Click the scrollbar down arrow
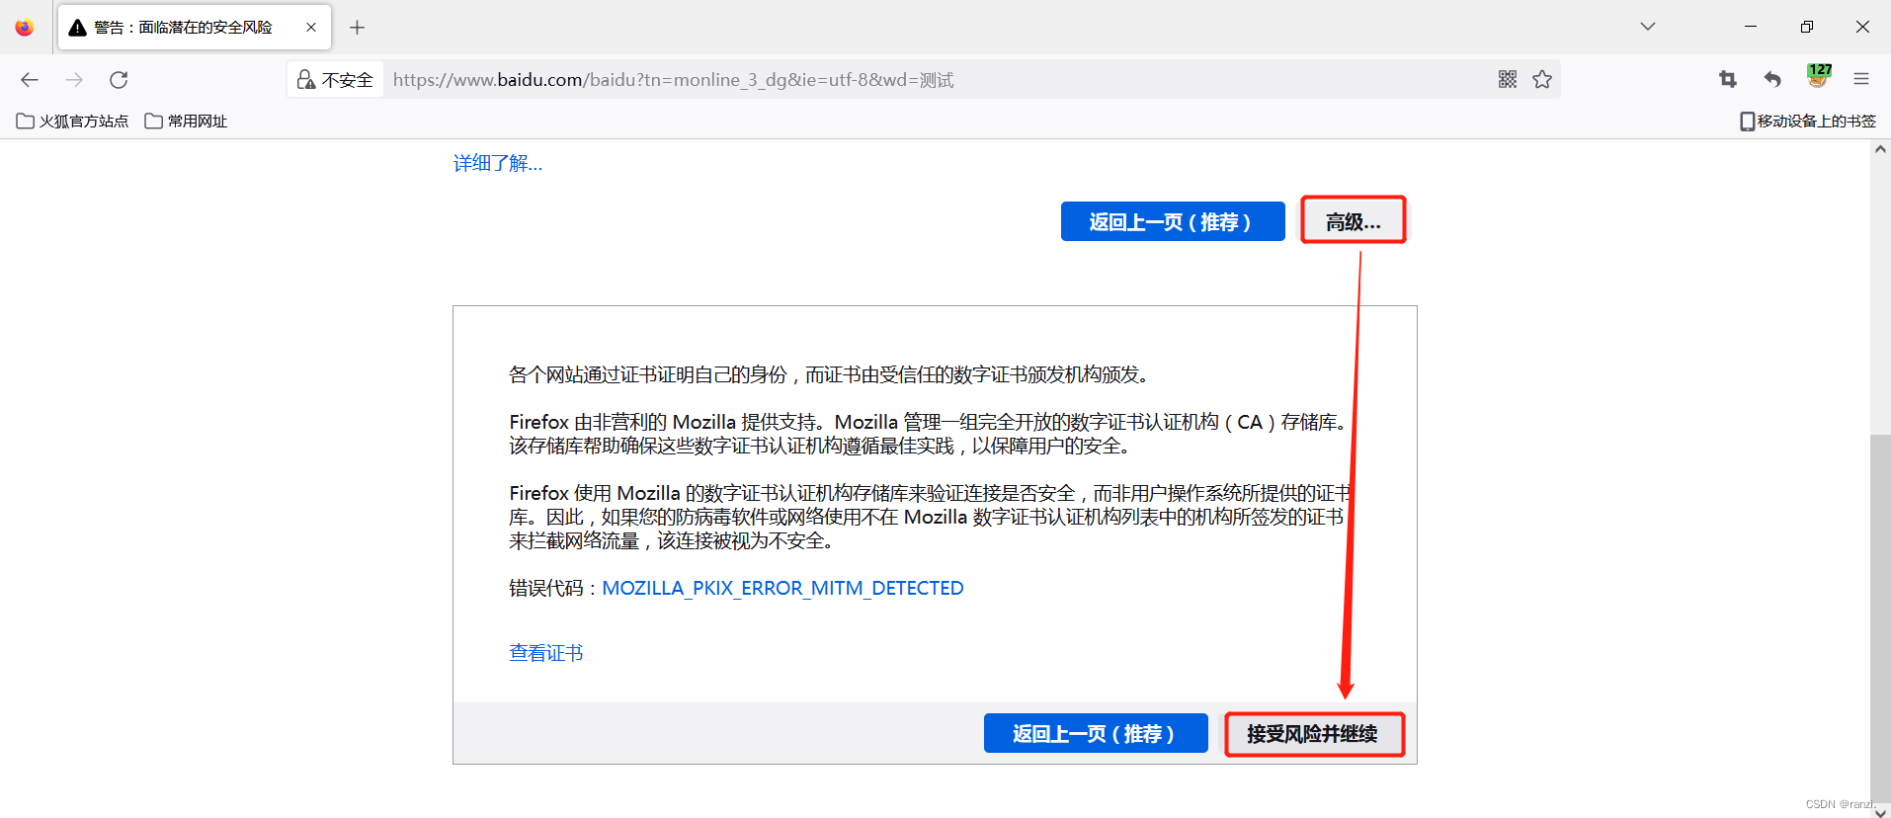 point(1880,812)
